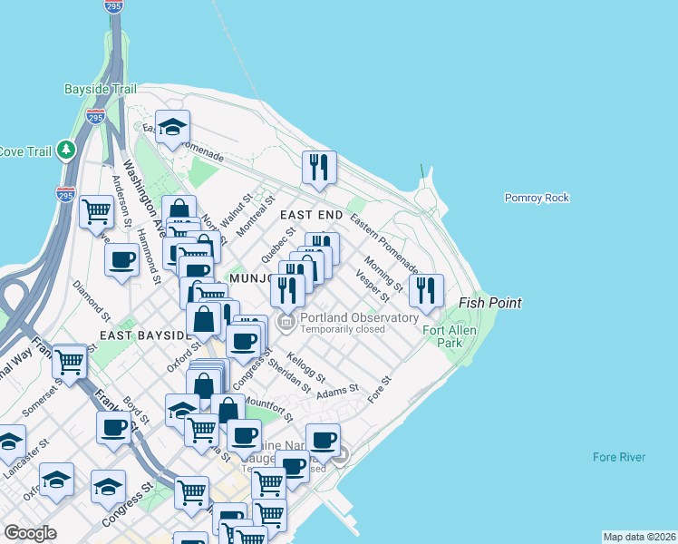Viewport: 678px width, 544px height.
Task: Select the Pomroy Rock label
Action: [x=537, y=198]
